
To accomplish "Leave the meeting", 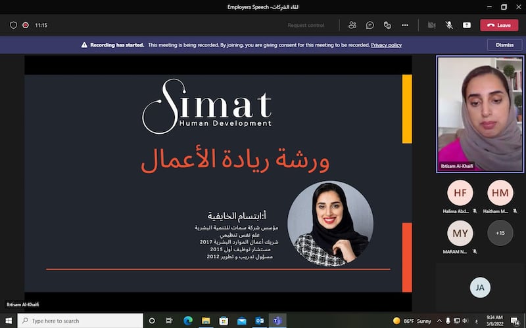I will [499, 25].
